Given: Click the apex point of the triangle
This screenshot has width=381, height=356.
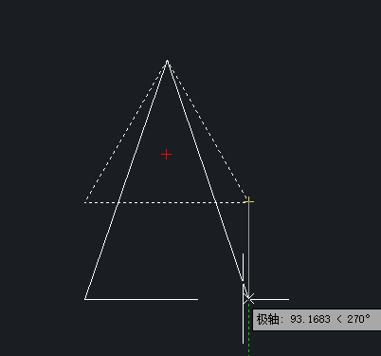Looking at the screenshot, I should tap(167, 61).
